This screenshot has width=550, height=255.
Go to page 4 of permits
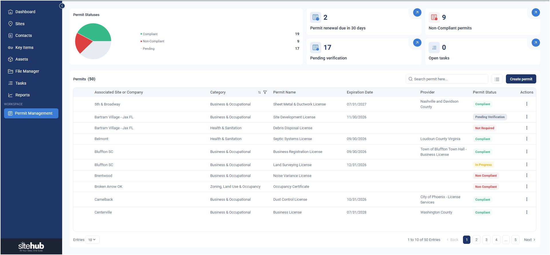pos(496,240)
